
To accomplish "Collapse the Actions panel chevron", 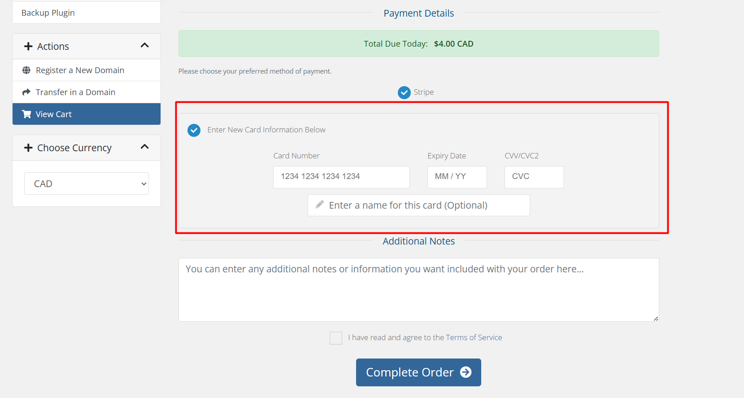I will click(144, 45).
